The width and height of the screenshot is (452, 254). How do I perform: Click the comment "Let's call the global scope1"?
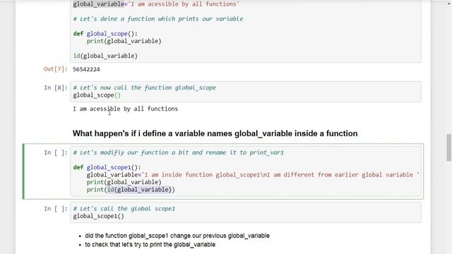[124, 209]
